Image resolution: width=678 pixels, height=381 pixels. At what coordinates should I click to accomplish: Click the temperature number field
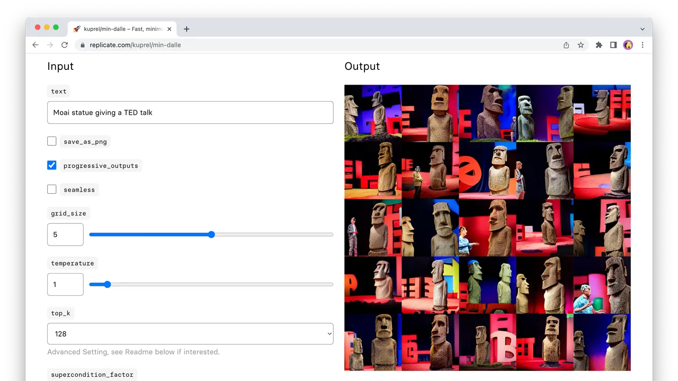(x=65, y=284)
